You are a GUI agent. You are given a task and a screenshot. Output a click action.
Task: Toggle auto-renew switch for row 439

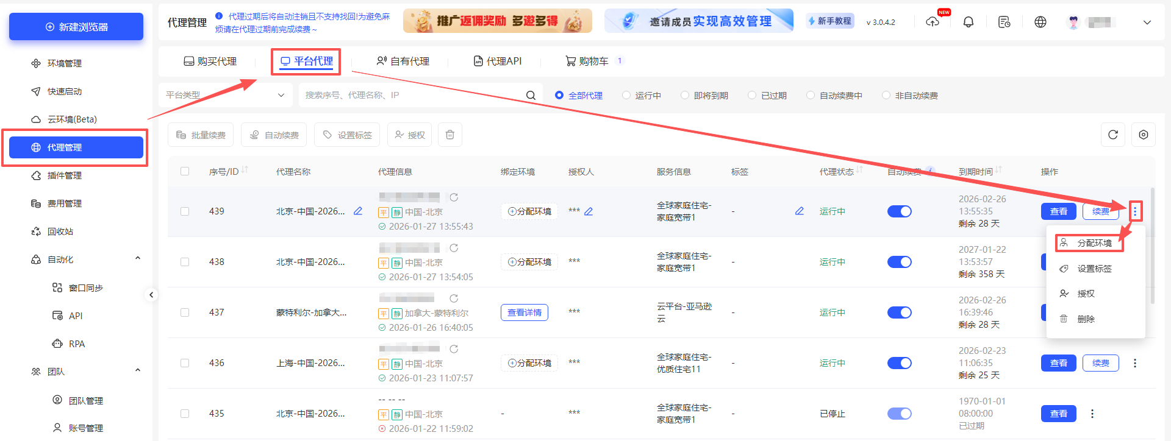900,211
